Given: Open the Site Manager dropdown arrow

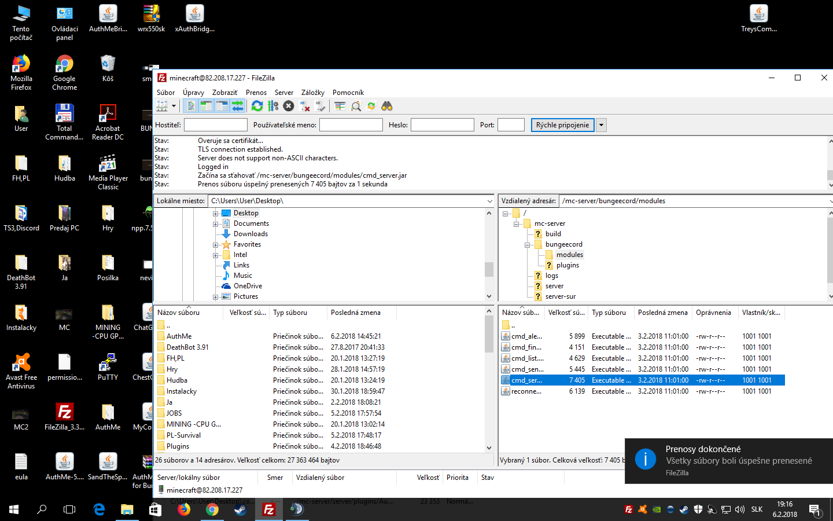Looking at the screenshot, I should 174,106.
